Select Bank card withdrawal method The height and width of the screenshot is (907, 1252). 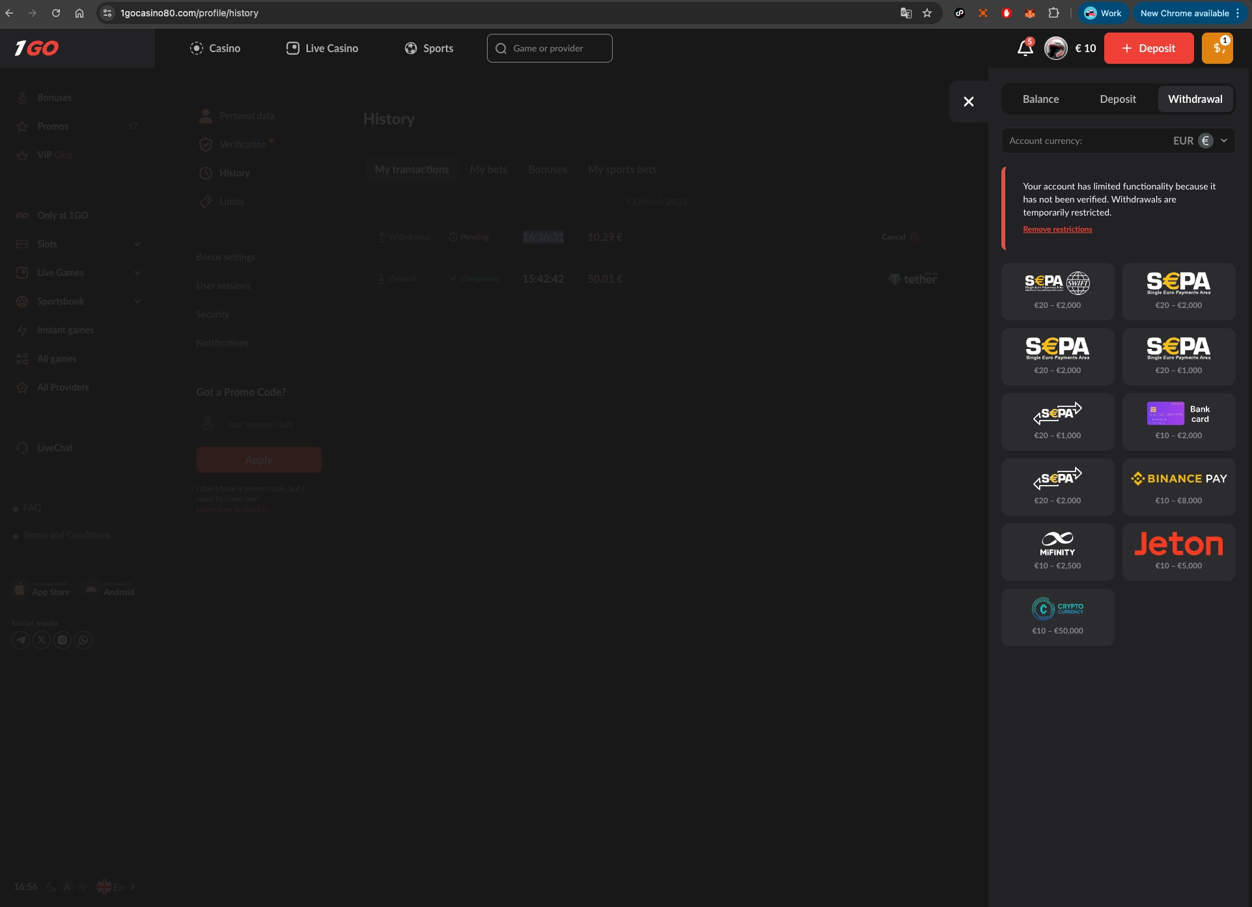(1178, 421)
